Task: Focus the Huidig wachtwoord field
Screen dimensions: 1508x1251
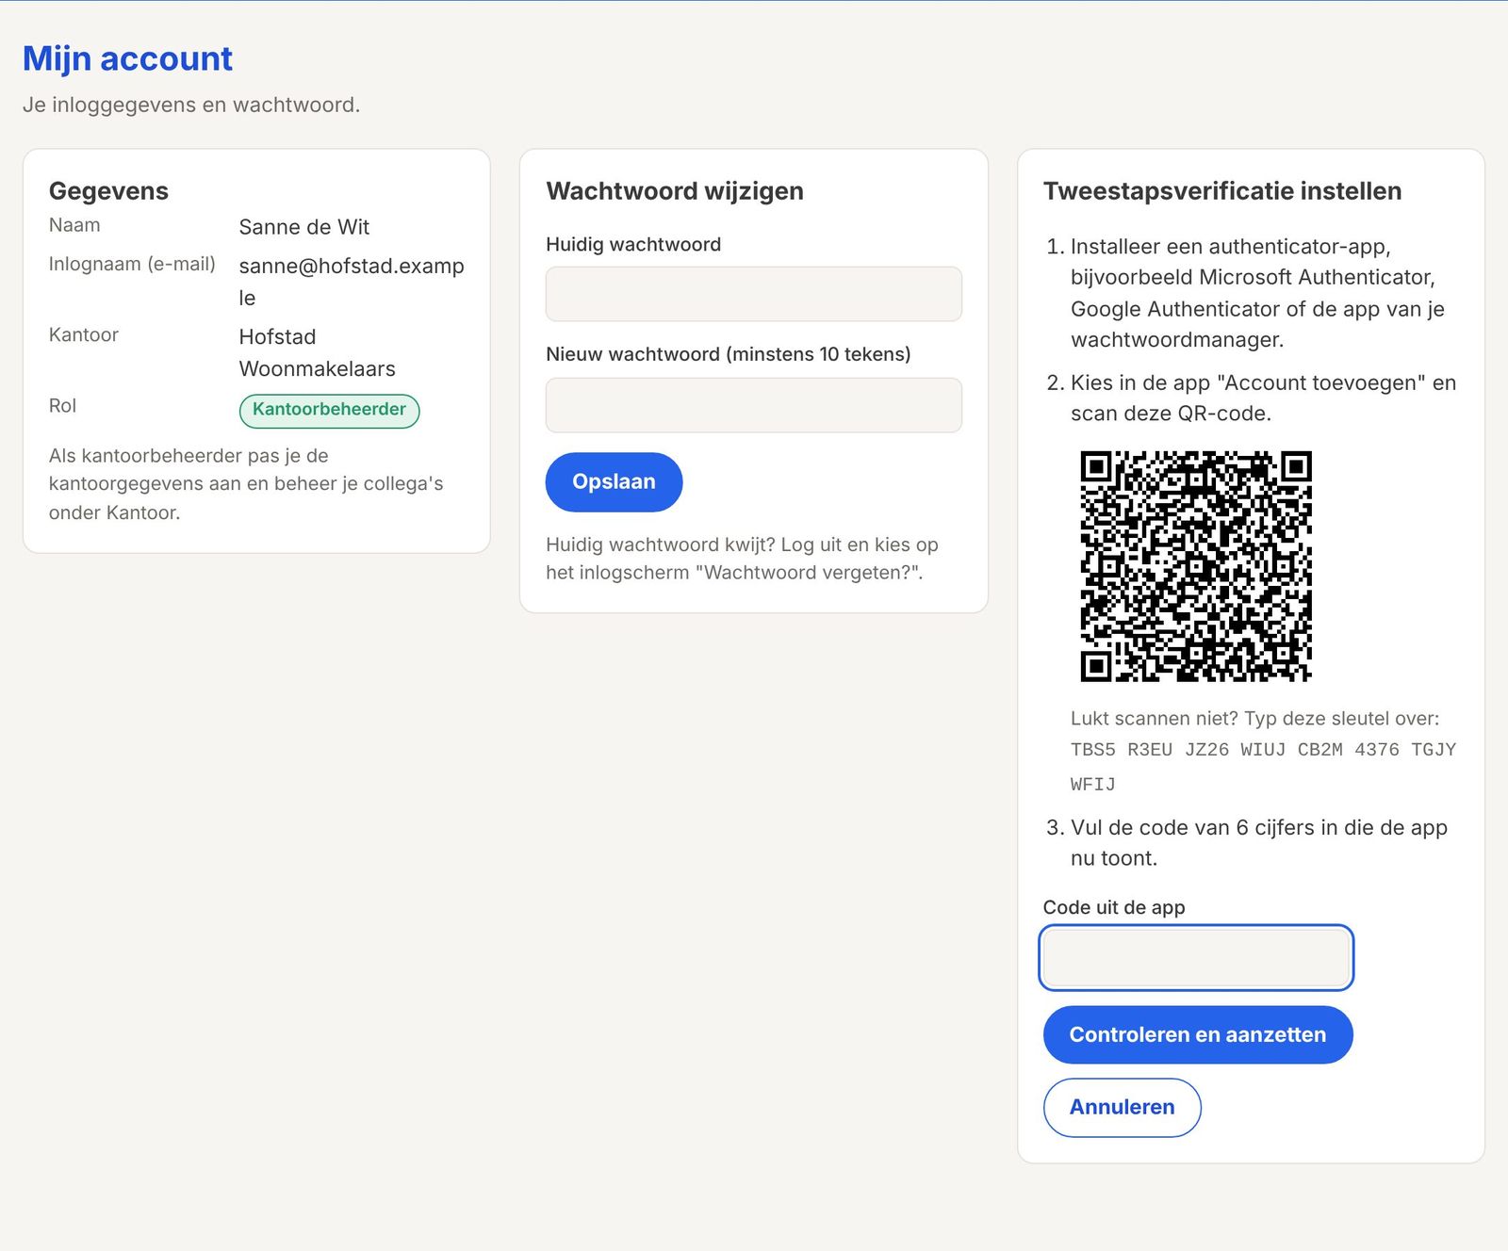Action: pos(753,294)
